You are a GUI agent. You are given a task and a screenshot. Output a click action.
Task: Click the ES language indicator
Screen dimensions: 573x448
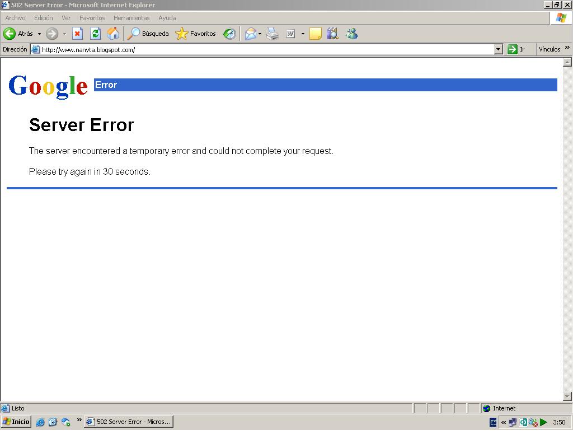point(493,422)
